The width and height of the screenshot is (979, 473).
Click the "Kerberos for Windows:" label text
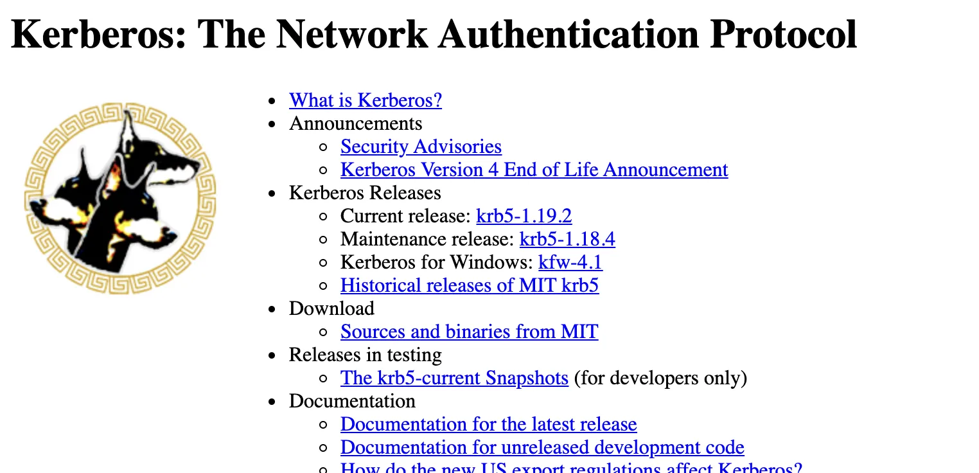coord(437,262)
